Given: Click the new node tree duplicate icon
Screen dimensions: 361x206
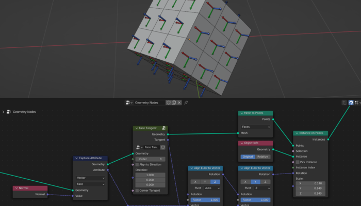Looking at the screenshot, I should tap(174, 103).
